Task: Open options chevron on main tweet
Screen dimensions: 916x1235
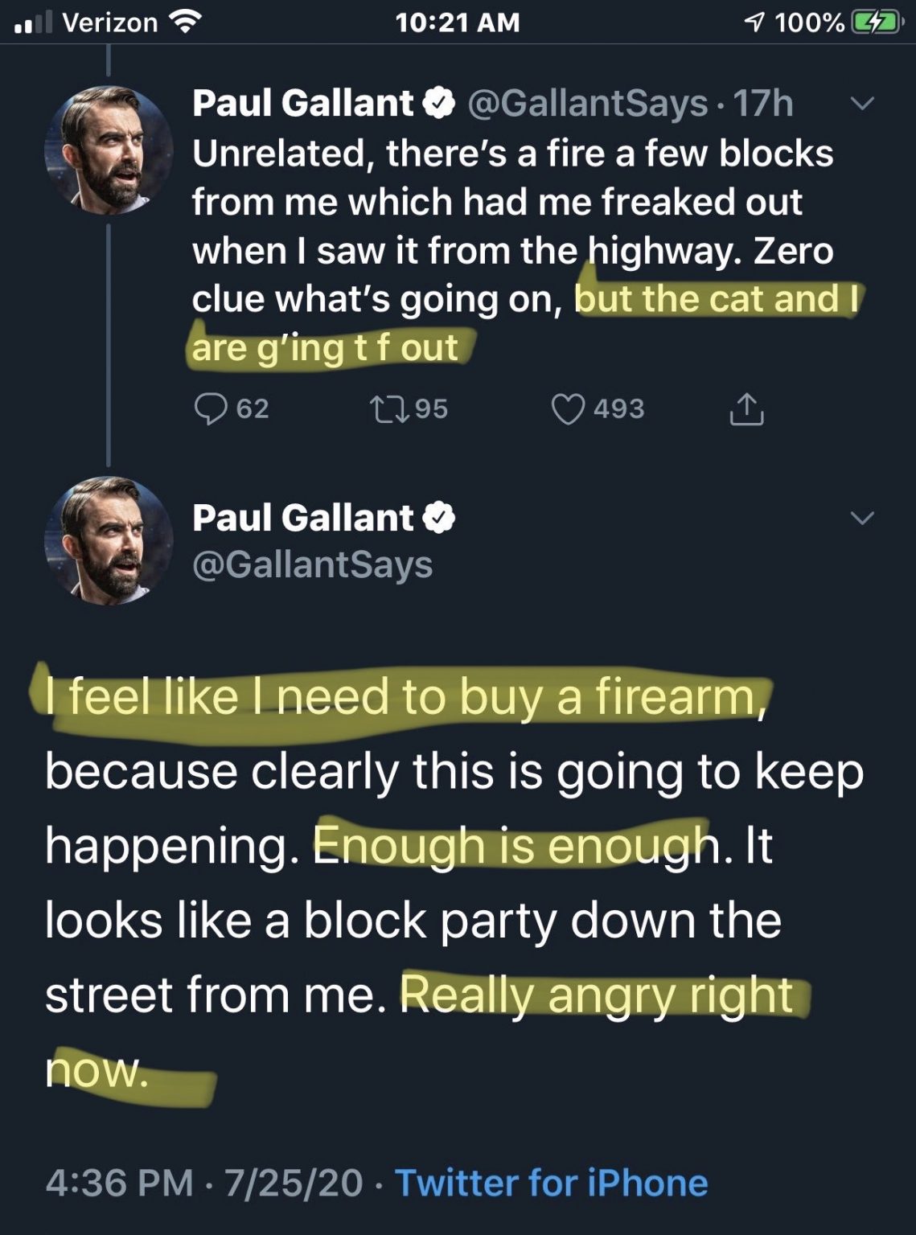Action: [861, 518]
